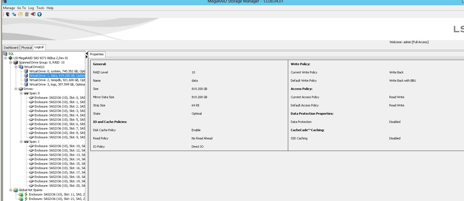Image resolution: width=464 pixels, height=201 pixels.
Task: Select Virtual Drive 3 logs in tree
Action: point(57,84)
